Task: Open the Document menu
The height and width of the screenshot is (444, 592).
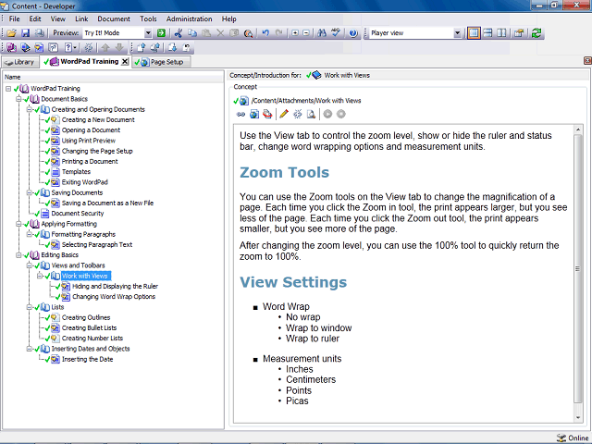Action: (x=114, y=18)
